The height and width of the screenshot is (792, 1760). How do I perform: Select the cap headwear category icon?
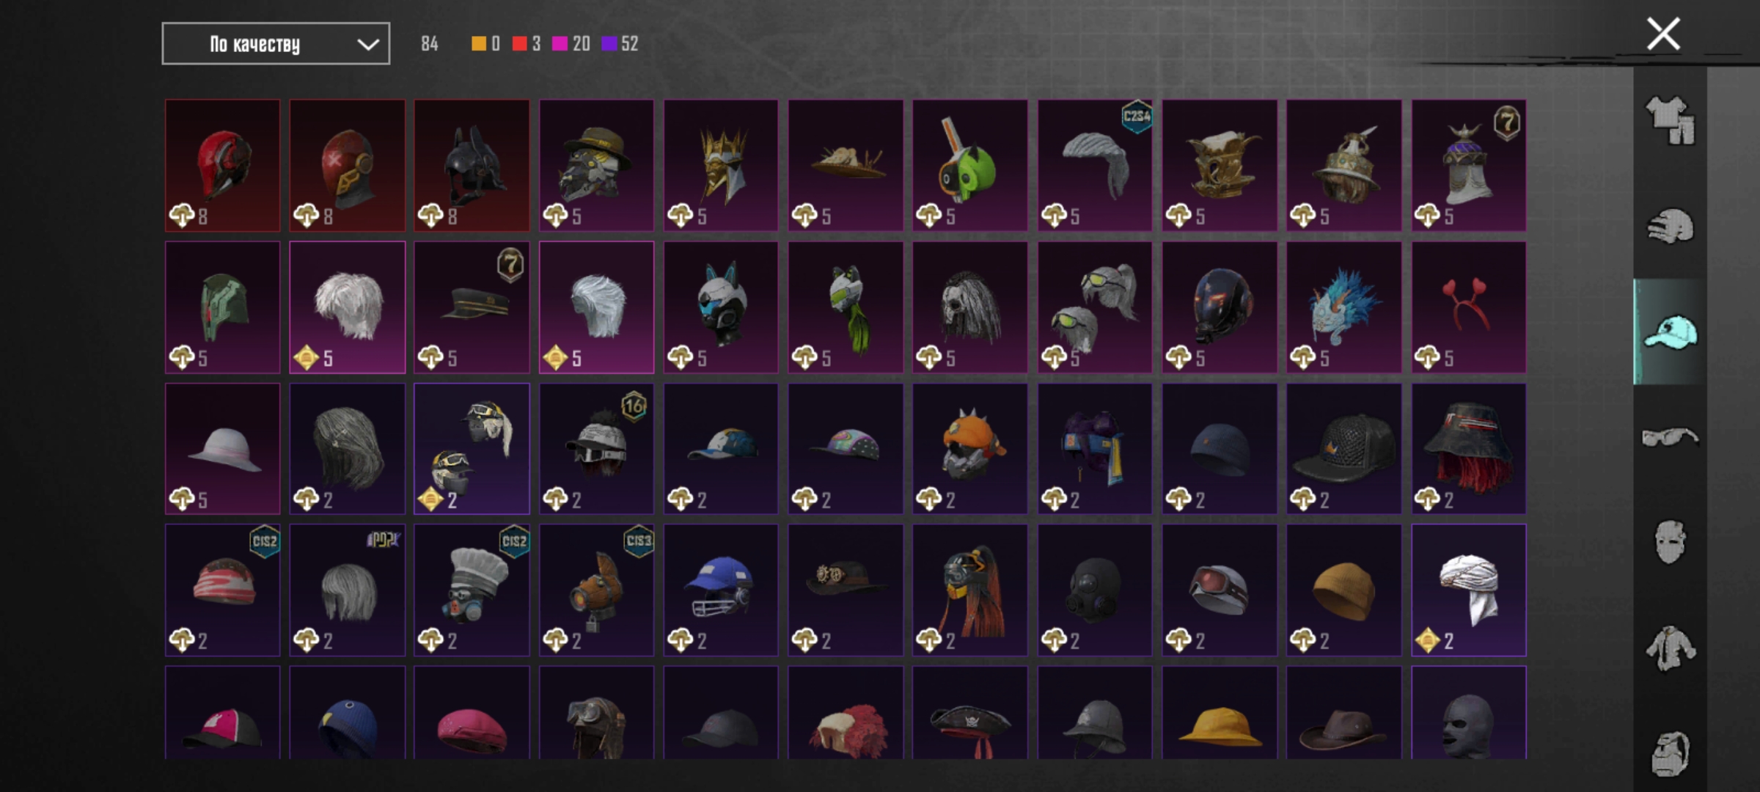point(1670,332)
